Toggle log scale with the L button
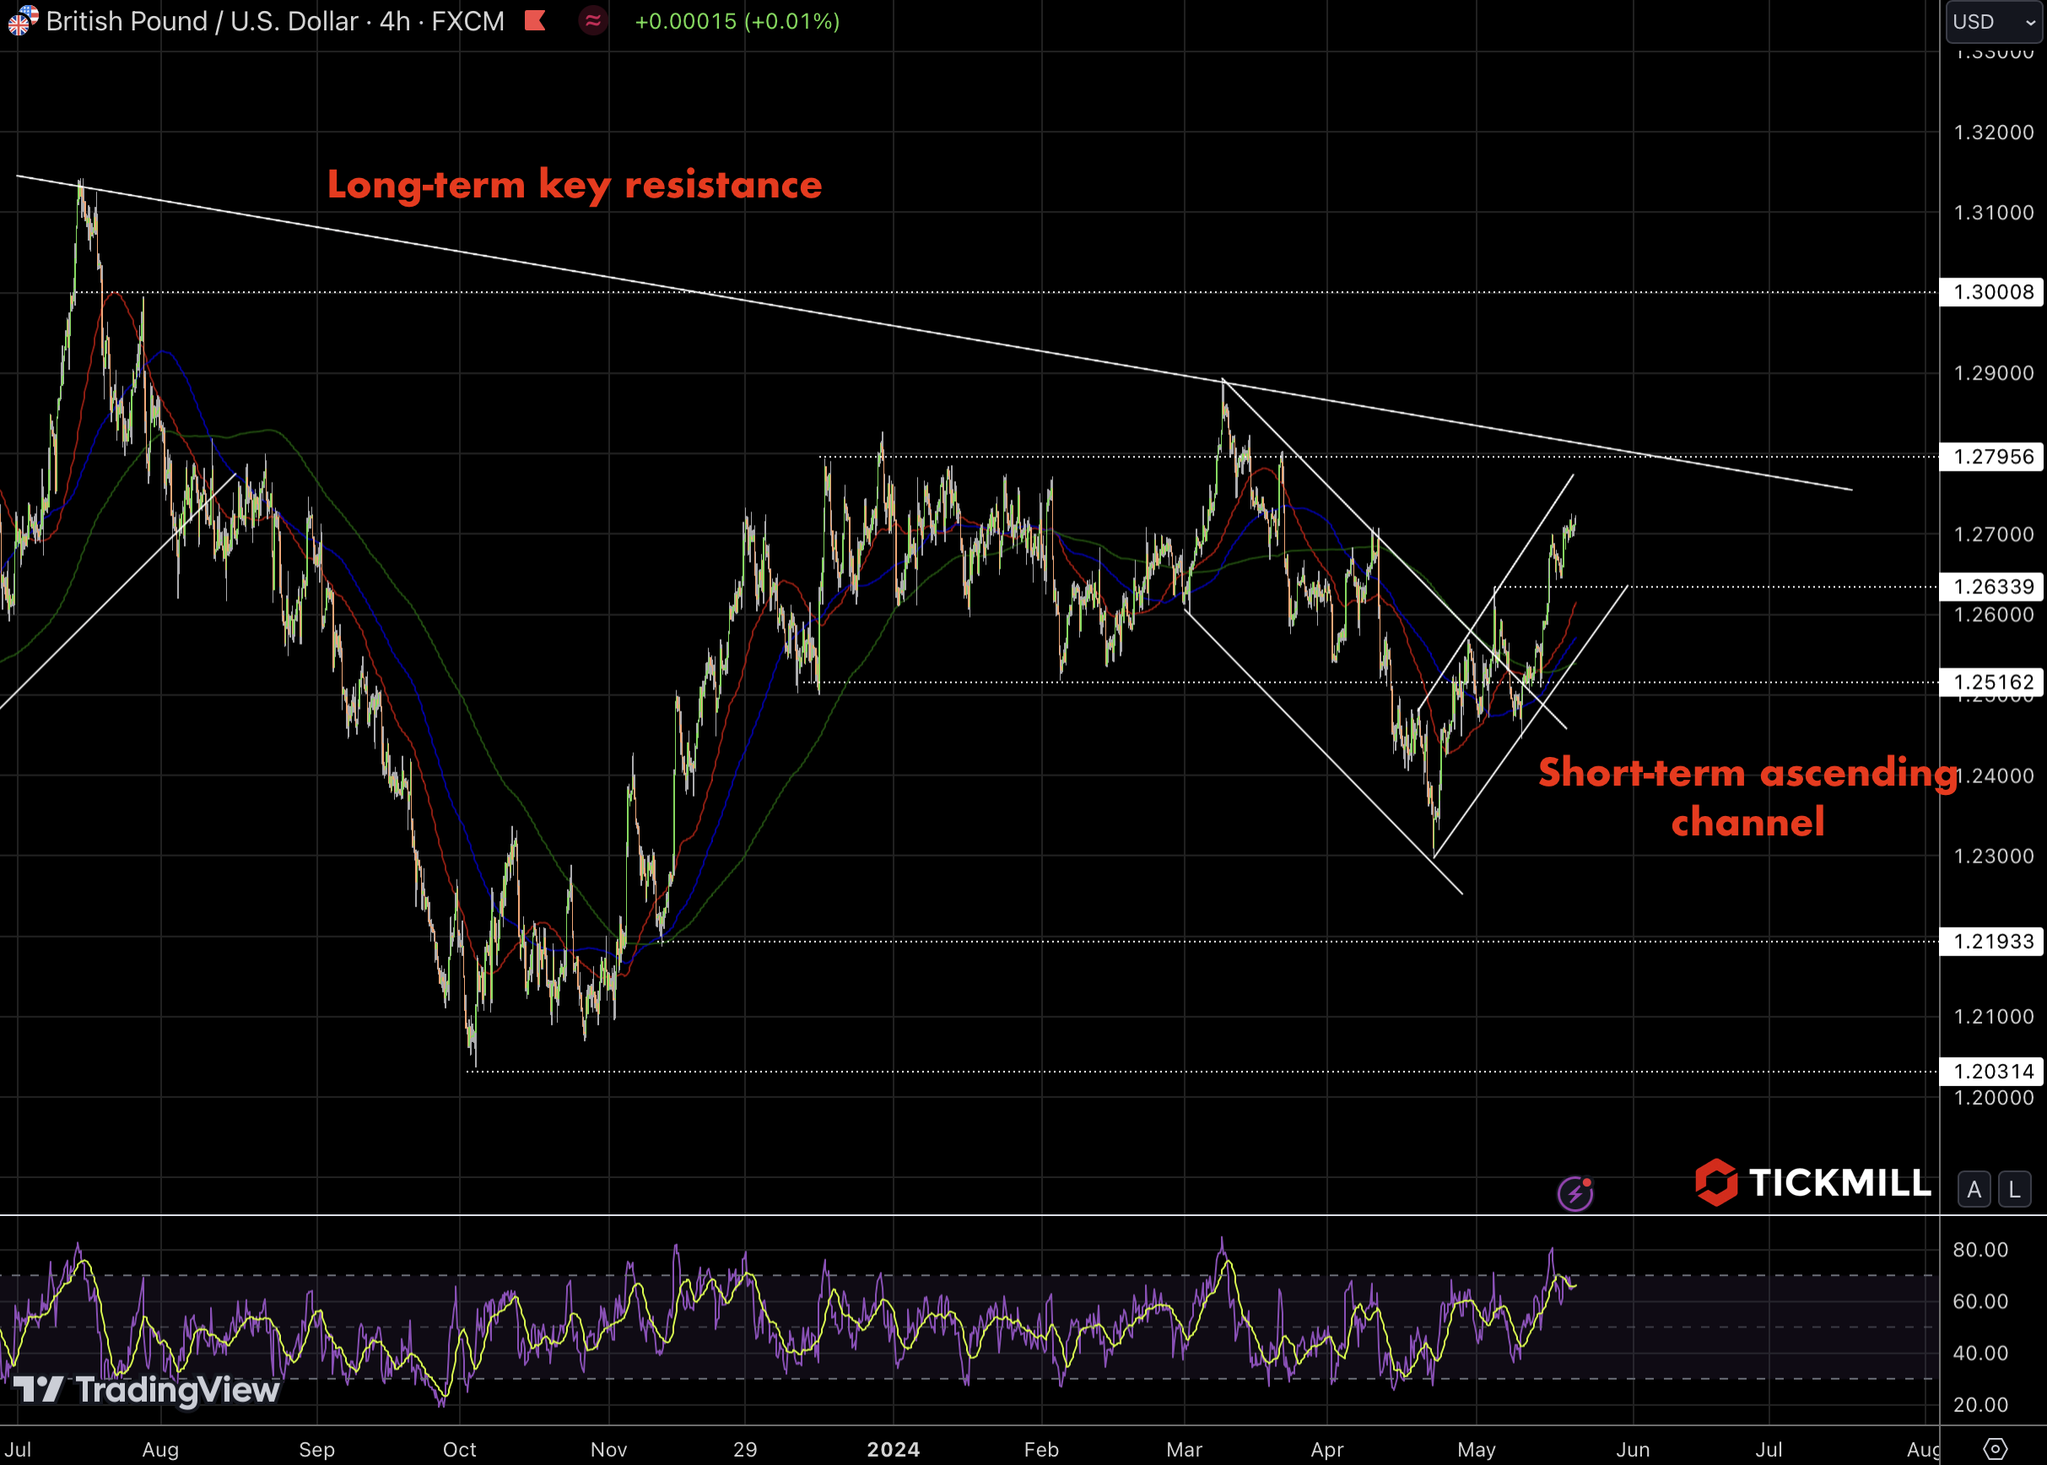2047x1465 pixels. coord(2015,1190)
